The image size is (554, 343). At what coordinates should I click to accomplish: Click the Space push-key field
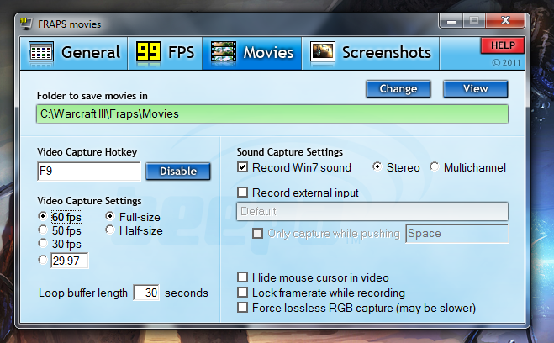point(457,234)
